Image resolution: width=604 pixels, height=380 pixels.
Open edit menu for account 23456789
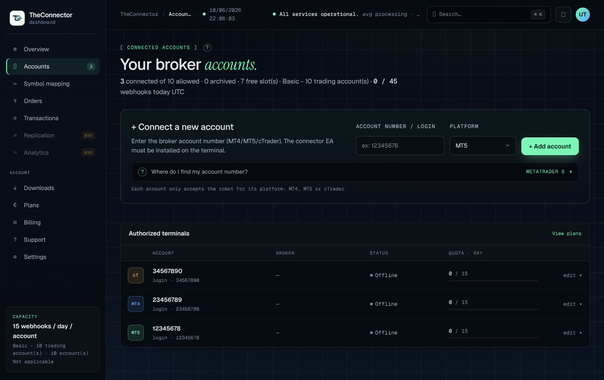[573, 304]
